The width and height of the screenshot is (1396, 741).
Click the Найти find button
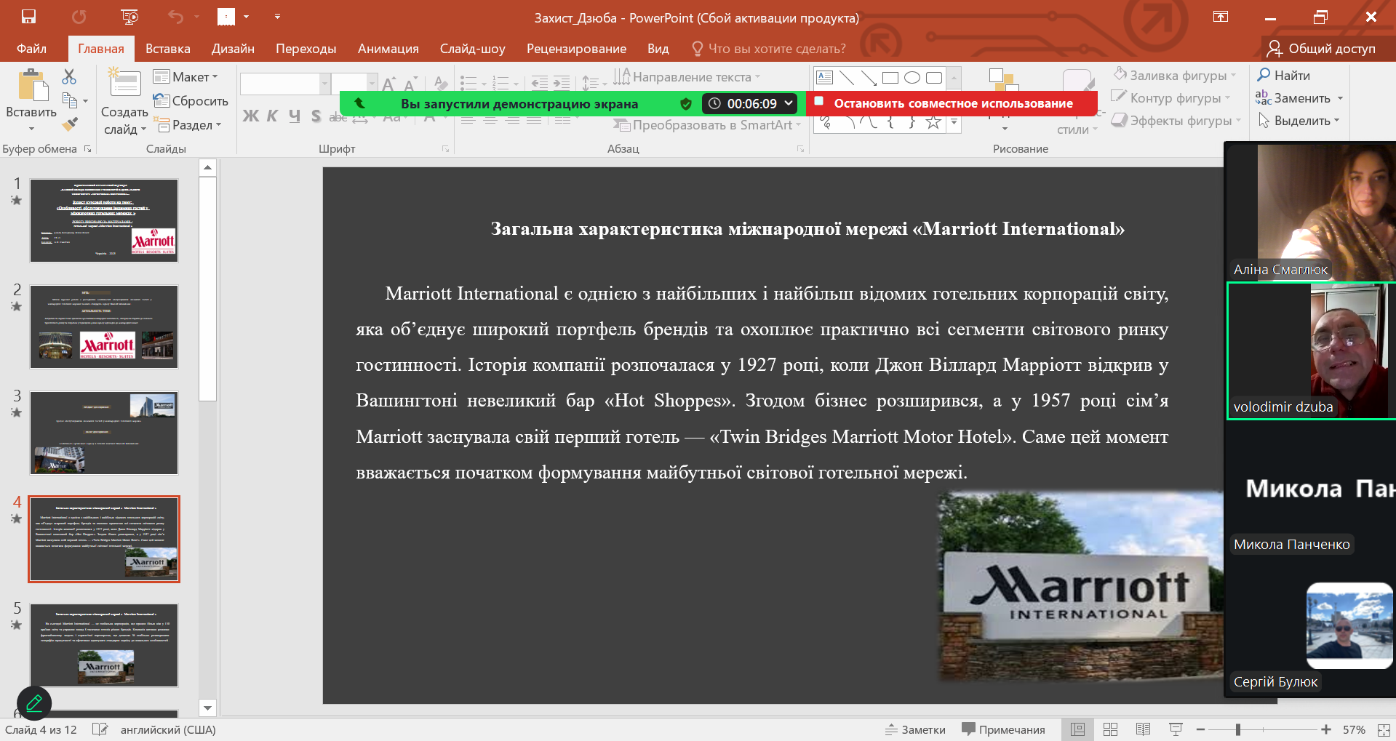1284,76
